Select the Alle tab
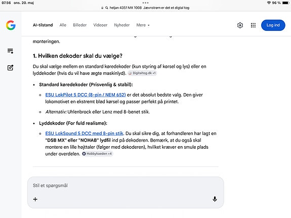 [63, 25]
